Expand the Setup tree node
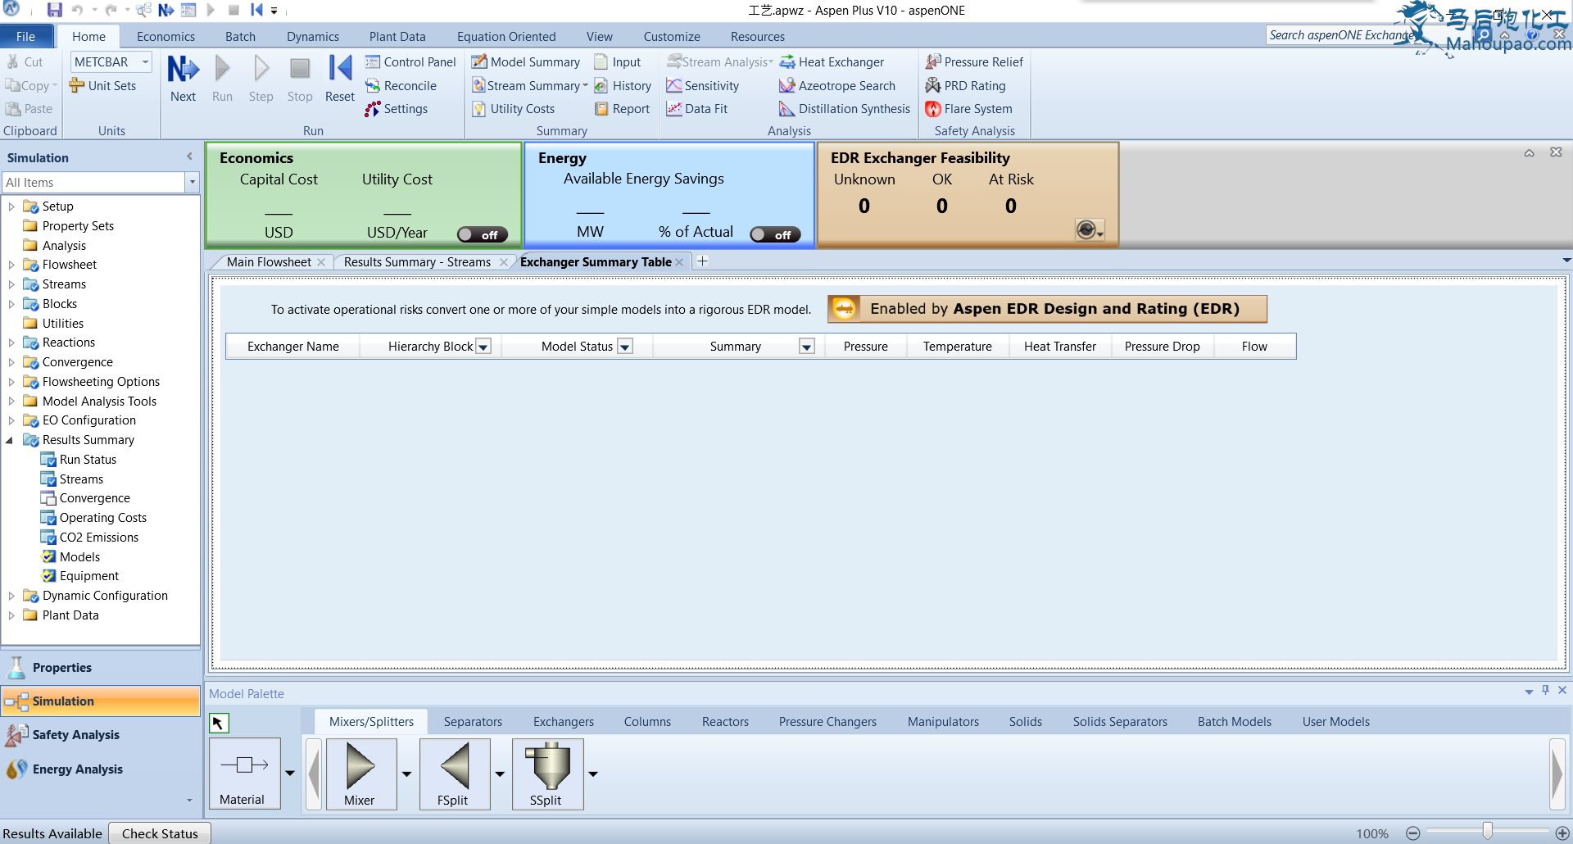 (11, 206)
